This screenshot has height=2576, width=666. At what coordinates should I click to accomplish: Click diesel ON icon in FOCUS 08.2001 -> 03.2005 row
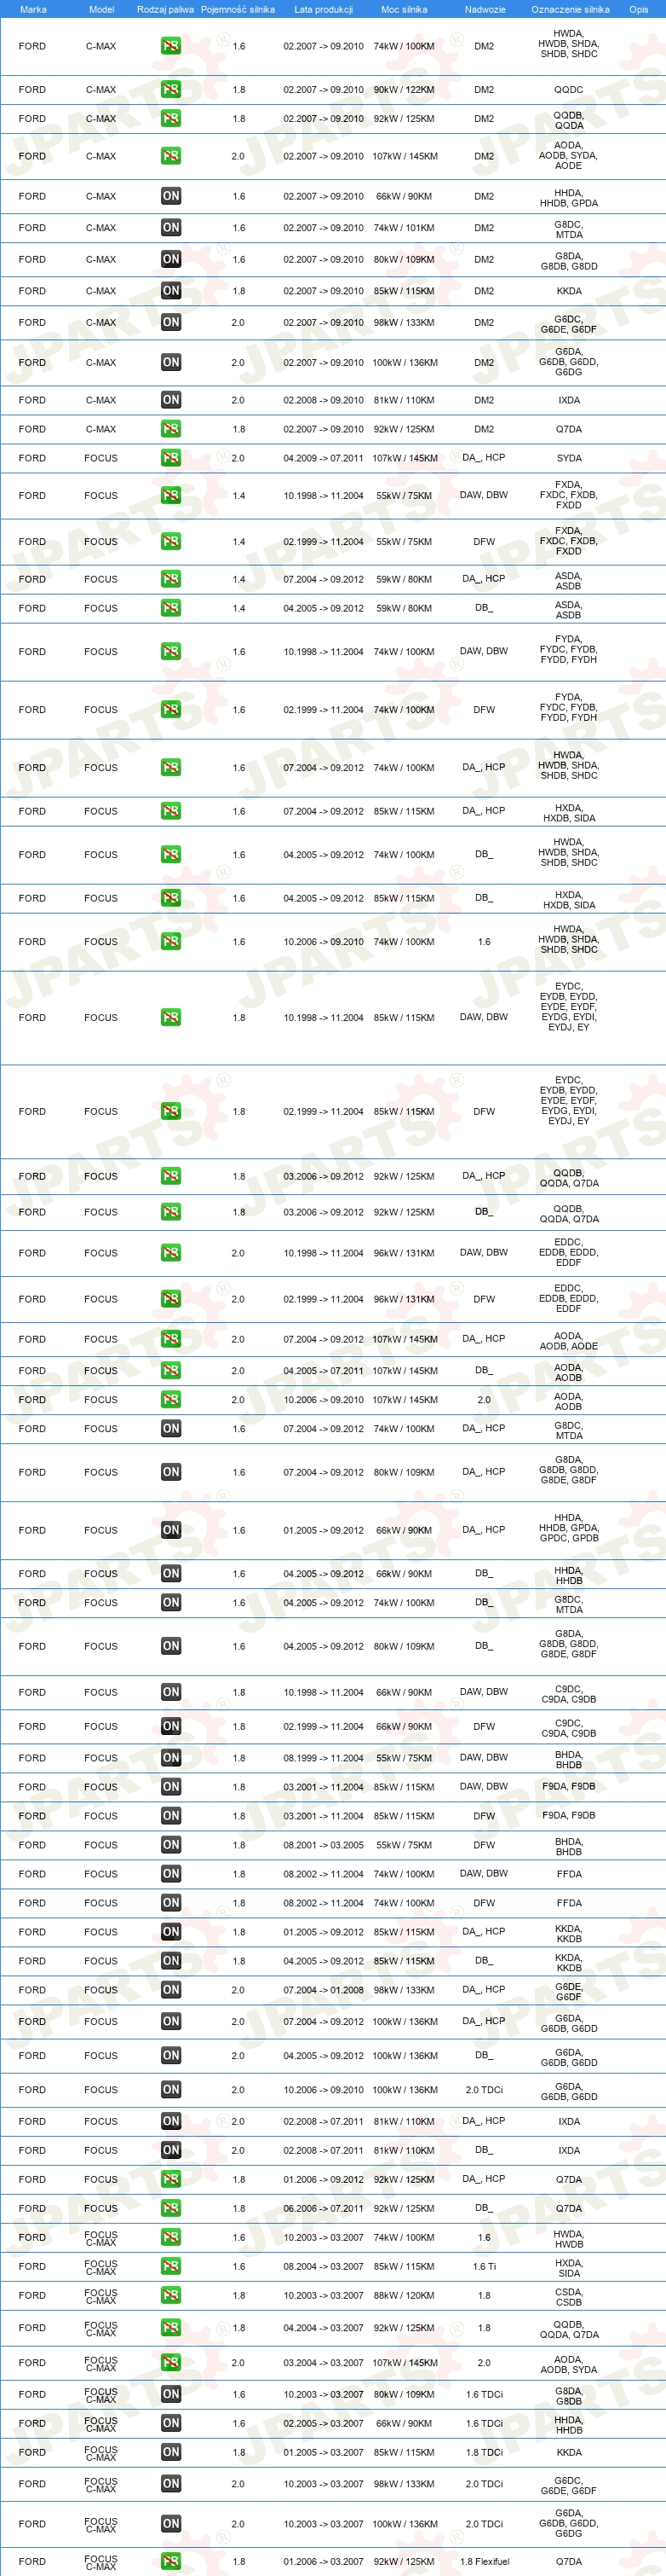click(x=170, y=1845)
